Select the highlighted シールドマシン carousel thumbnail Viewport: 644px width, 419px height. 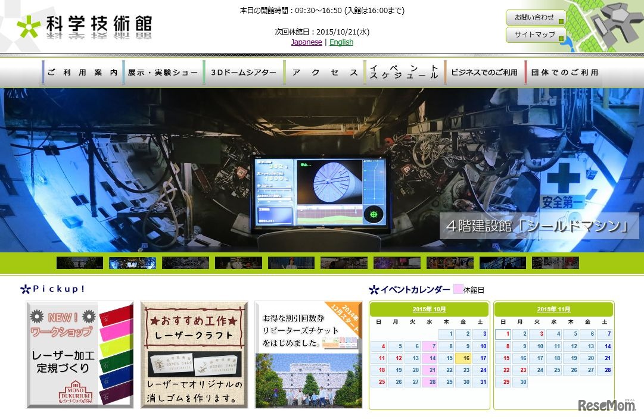tap(132, 262)
